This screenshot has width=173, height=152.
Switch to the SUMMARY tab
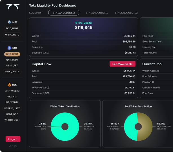click(x=35, y=13)
